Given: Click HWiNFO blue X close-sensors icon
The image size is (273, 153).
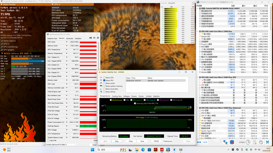Looking at the screenshot, I should coord(268,142).
